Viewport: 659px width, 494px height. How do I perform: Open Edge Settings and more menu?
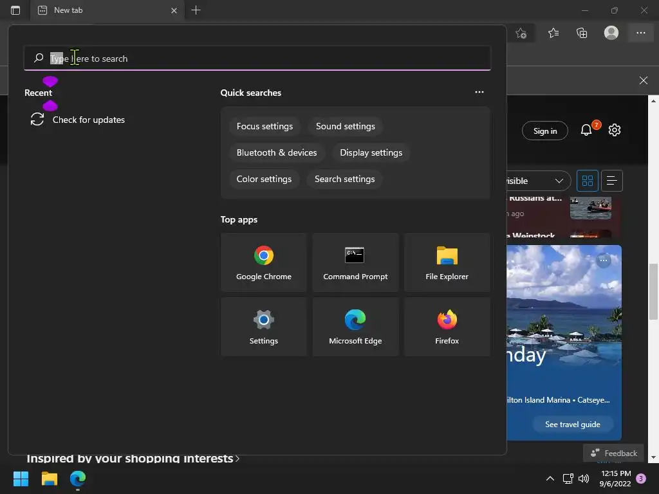coord(640,33)
